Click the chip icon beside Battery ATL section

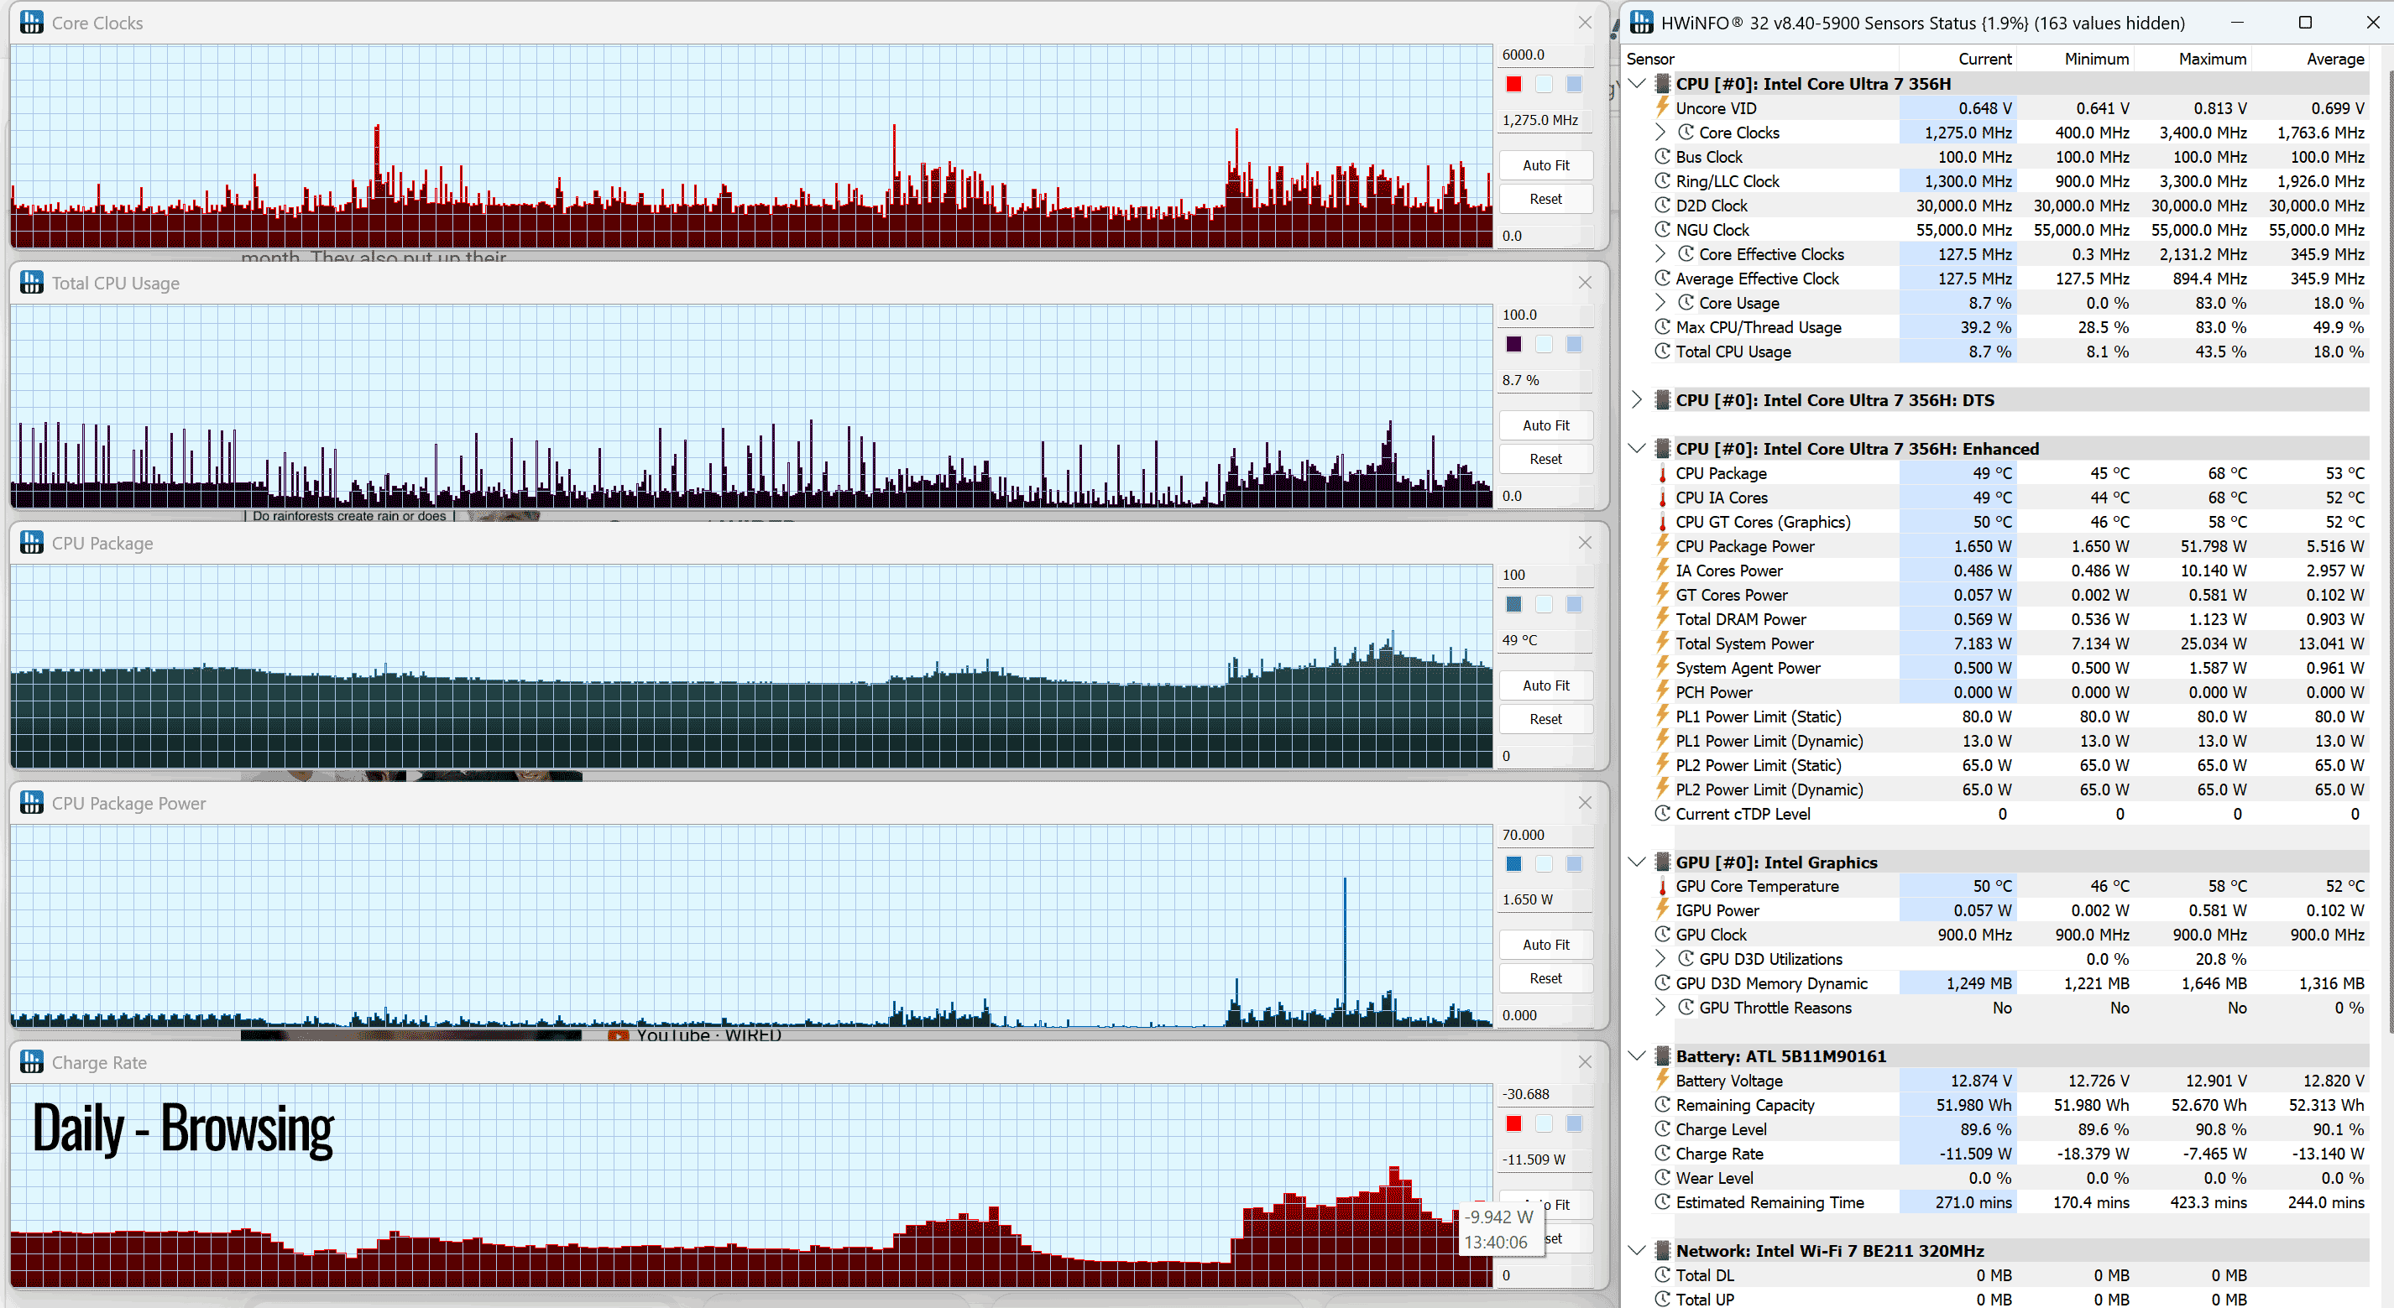[x=1663, y=1056]
